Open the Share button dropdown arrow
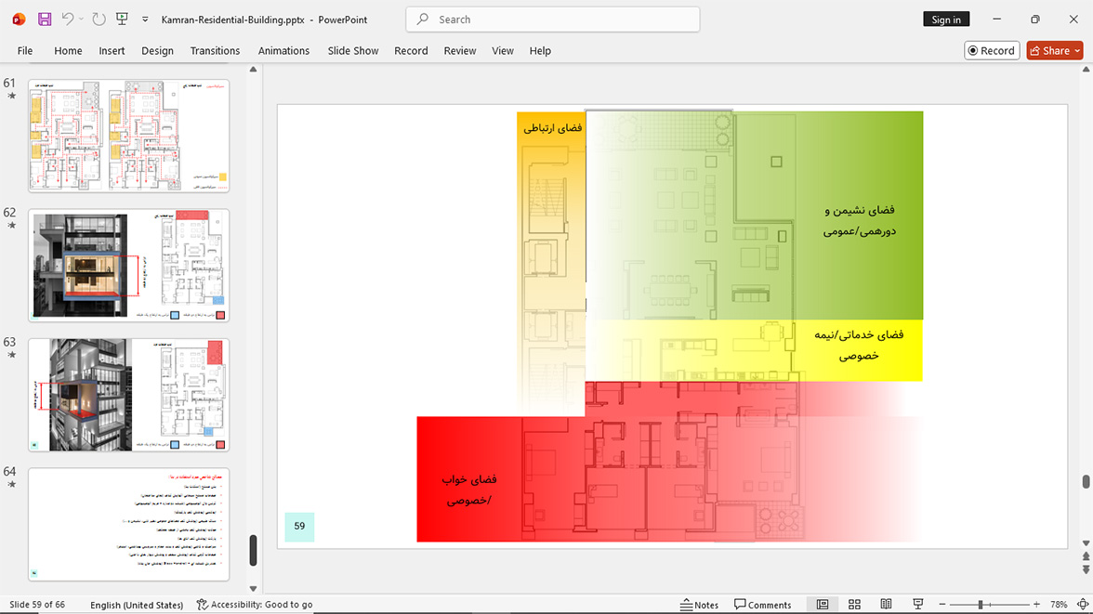The image size is (1093, 614). pyautogui.click(x=1077, y=51)
